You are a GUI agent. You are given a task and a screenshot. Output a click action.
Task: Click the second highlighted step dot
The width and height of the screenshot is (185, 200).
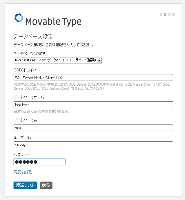pyautogui.click(x=165, y=15)
